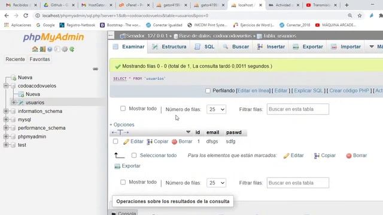The image size is (383, 215).
Task: Click the Editar pencil icon in row 1
Action: click(126, 142)
